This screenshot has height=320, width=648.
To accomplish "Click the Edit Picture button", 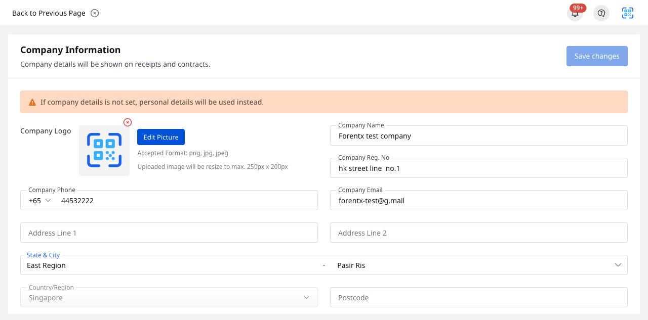I will 161,137.
